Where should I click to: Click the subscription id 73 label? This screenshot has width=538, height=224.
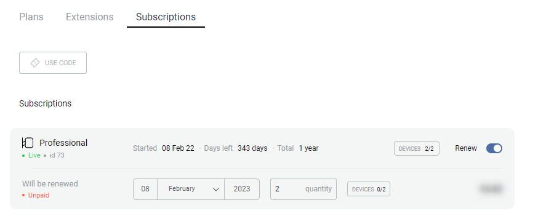[x=57, y=156]
